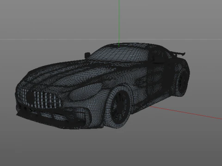Select the rear spoiler wing of the car
222x166 pixels.
(178, 53)
